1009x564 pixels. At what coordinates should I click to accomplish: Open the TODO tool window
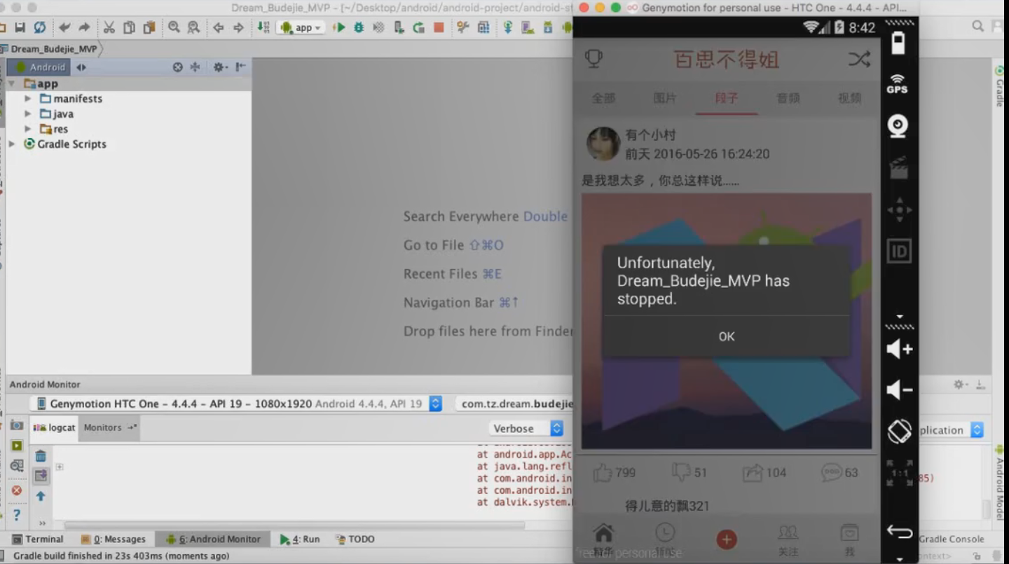(355, 539)
